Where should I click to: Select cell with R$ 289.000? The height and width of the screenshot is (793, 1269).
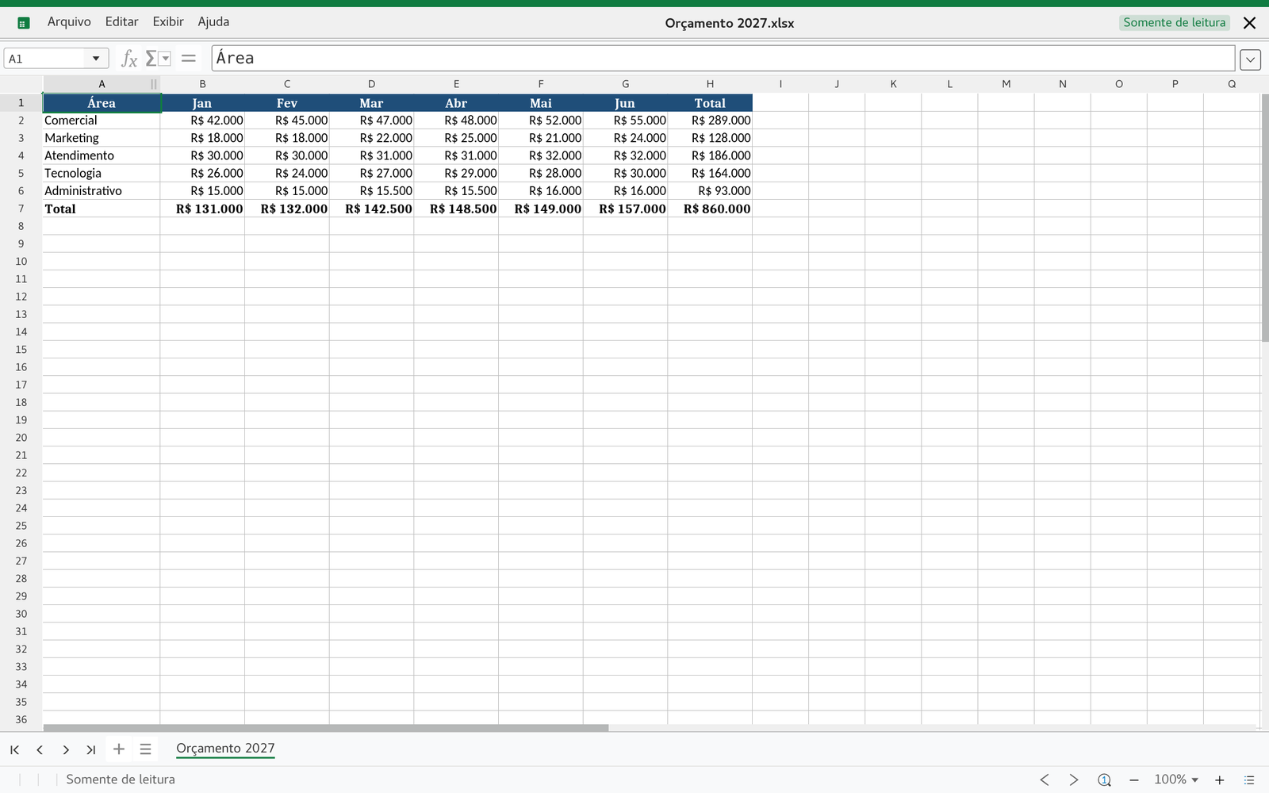(710, 121)
